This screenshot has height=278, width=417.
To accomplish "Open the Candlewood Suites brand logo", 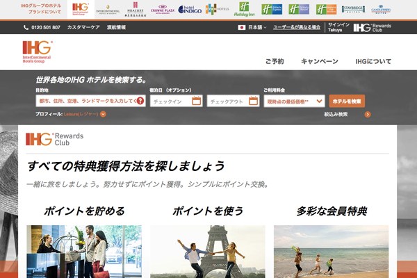I will (x=381, y=9).
